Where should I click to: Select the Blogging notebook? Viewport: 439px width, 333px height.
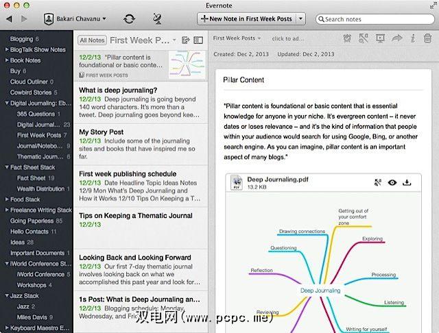pos(25,39)
